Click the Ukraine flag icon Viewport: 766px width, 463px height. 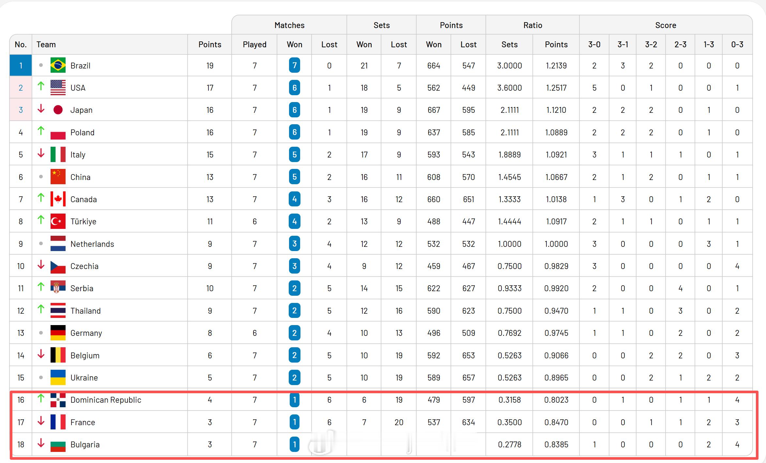58,377
